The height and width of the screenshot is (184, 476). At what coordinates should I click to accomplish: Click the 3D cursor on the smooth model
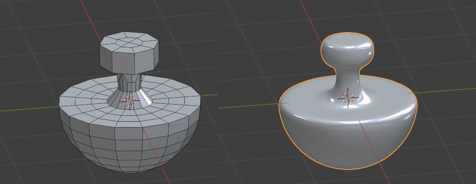(348, 98)
